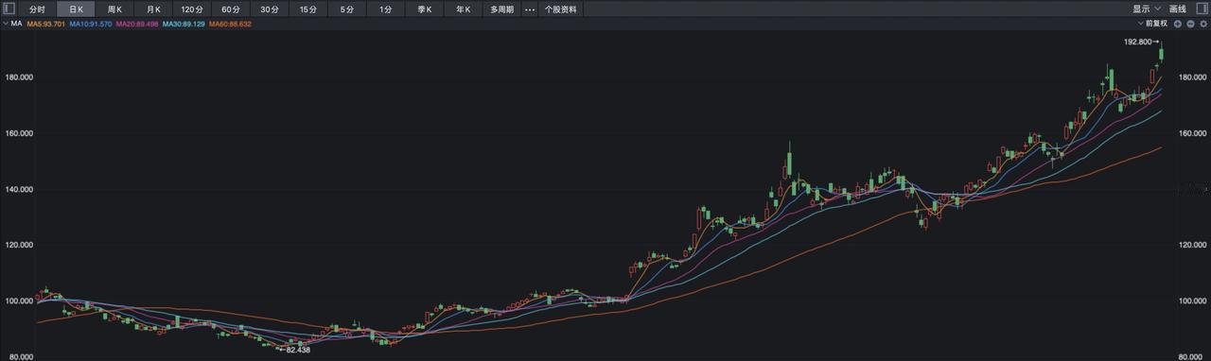Select the 周K weekly tab
This screenshot has height=361, width=1211.
(114, 9)
